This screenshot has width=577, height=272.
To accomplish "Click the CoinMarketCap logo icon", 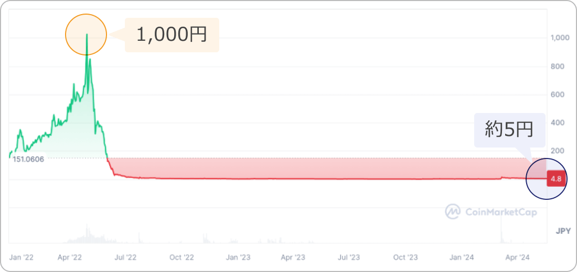I will [x=453, y=211].
